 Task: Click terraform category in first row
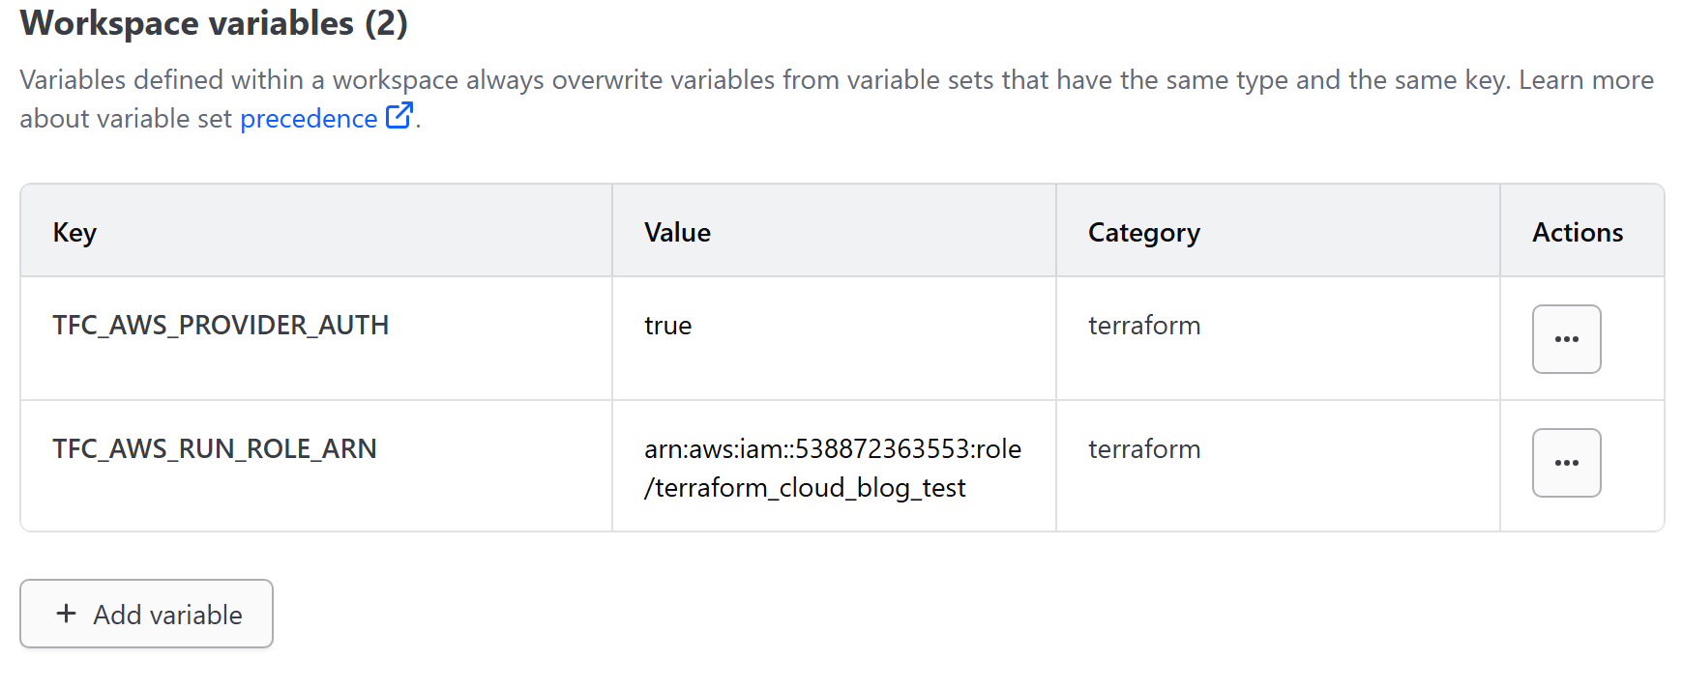tap(1143, 326)
